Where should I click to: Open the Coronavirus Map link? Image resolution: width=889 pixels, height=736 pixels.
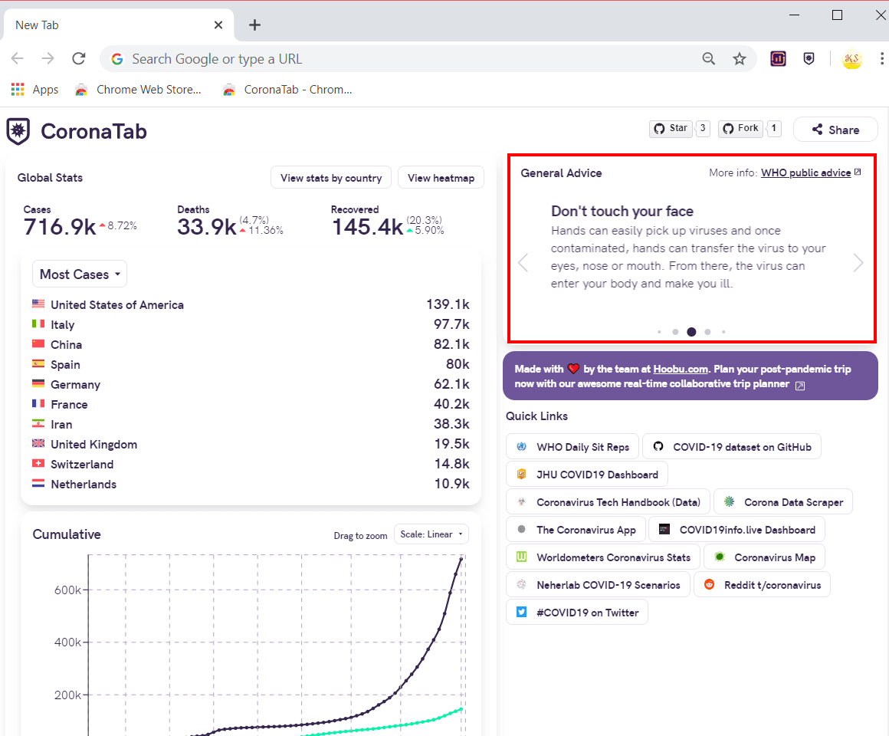764,557
